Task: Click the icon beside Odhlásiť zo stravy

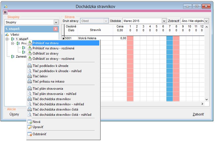Action: tap(30, 53)
